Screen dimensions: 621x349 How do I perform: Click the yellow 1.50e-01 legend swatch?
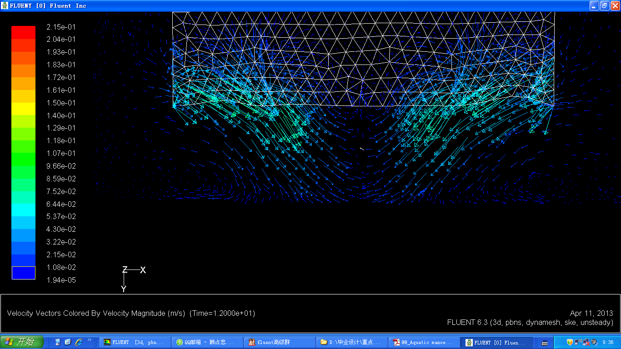(x=23, y=109)
